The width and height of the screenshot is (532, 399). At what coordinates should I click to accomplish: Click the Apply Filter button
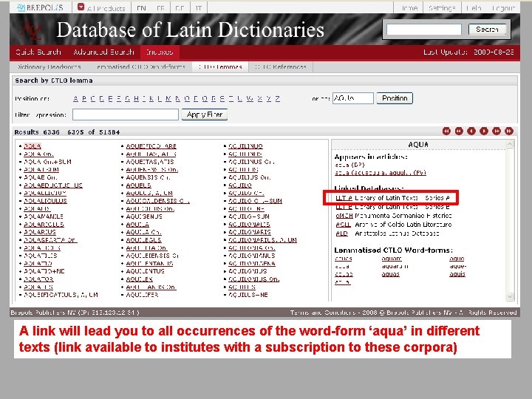pyautogui.click(x=204, y=115)
